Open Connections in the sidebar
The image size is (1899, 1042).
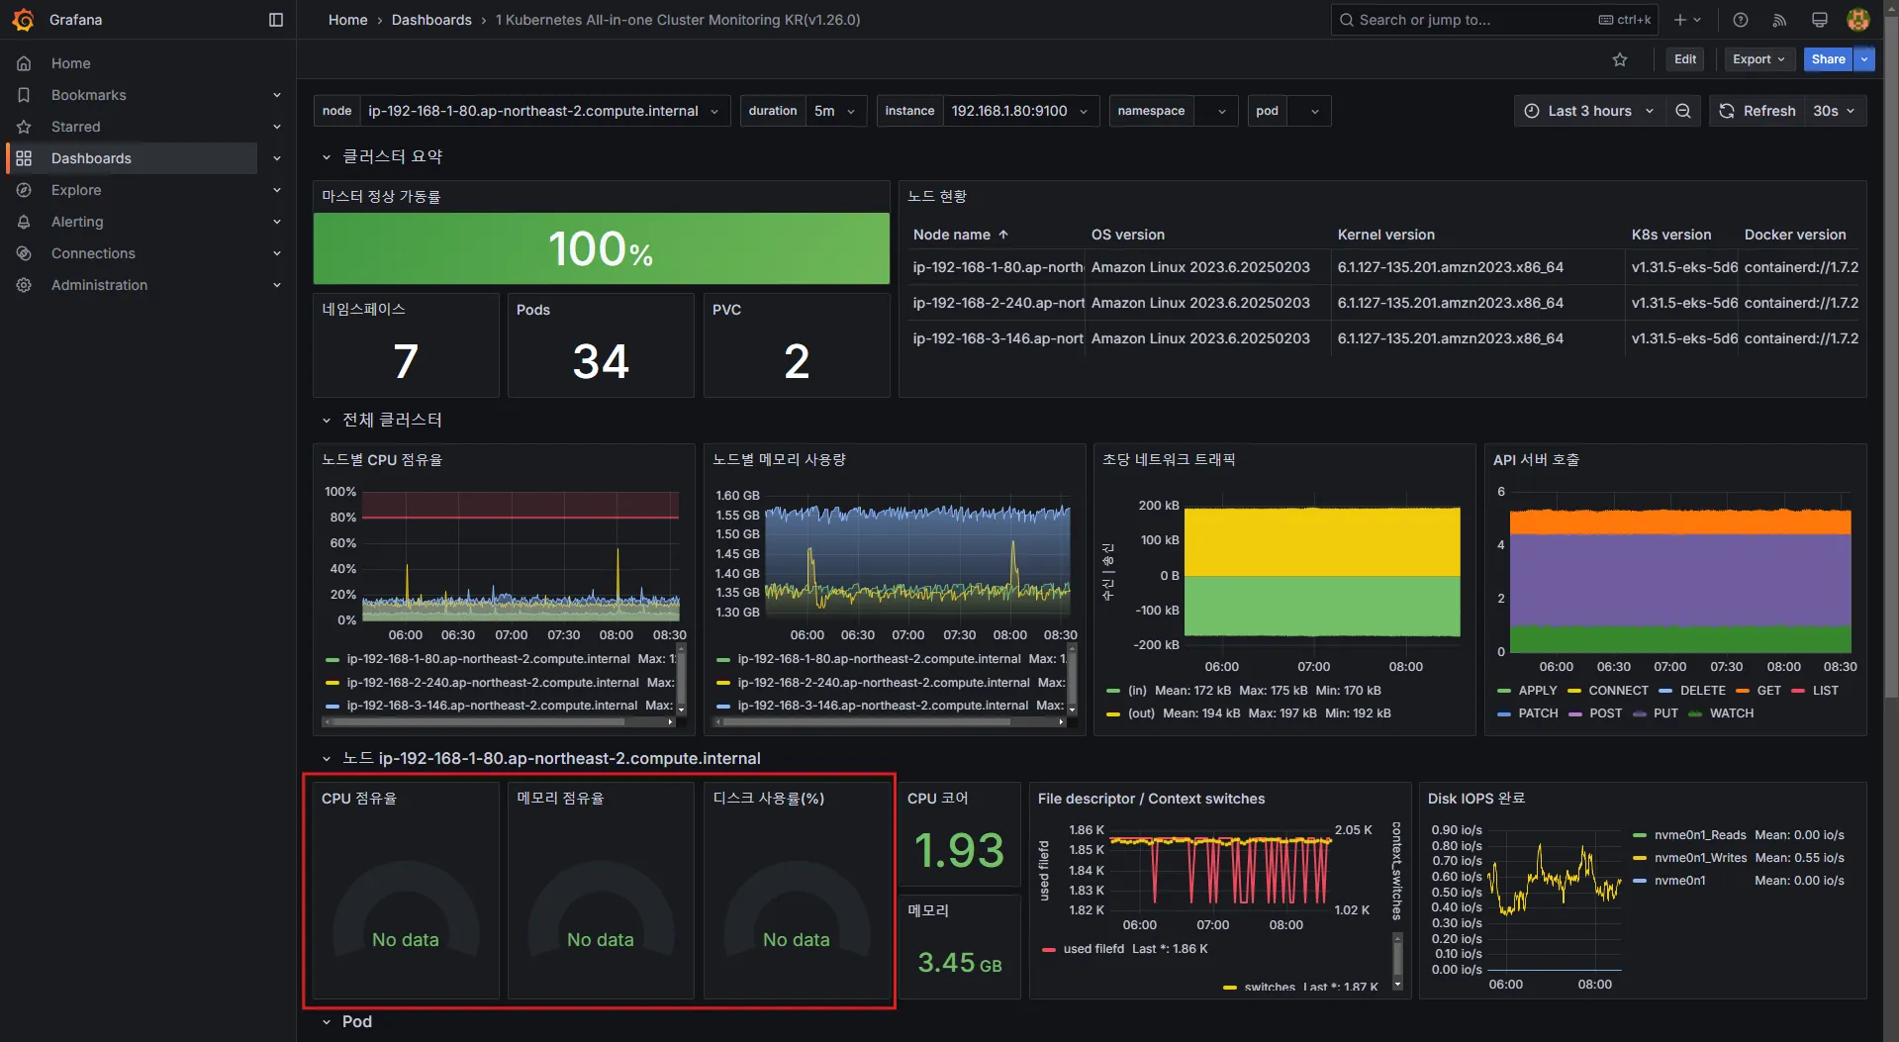(x=93, y=253)
